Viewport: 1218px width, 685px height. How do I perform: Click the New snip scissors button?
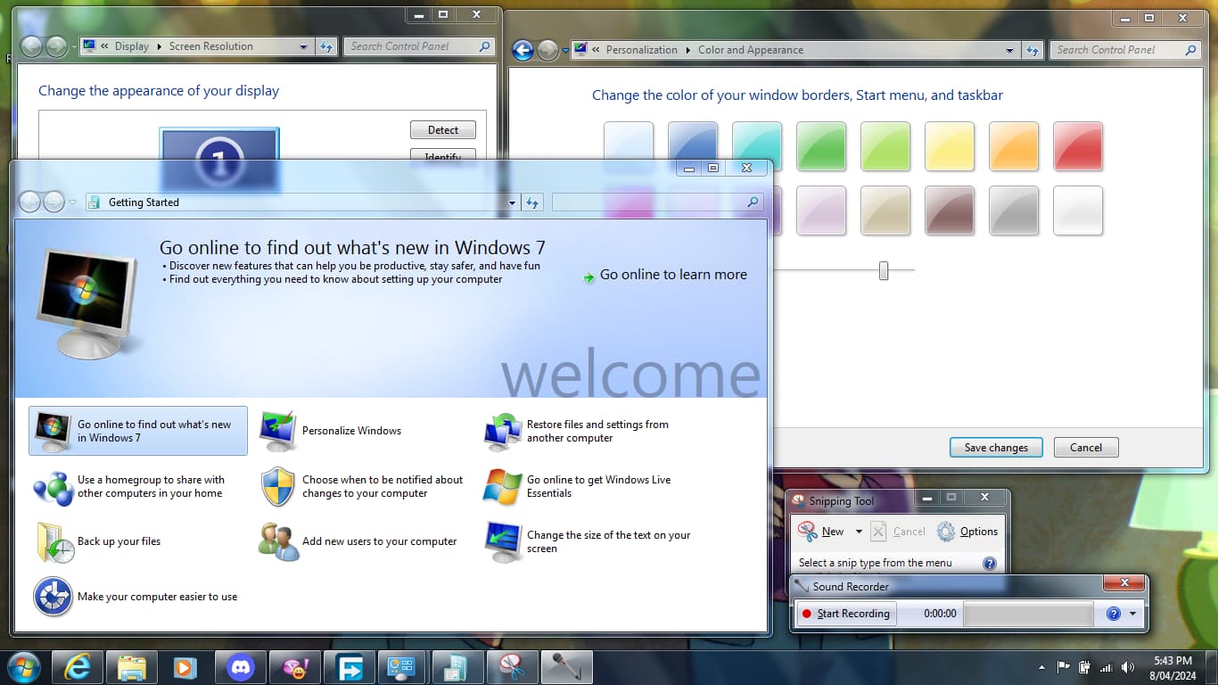point(821,532)
